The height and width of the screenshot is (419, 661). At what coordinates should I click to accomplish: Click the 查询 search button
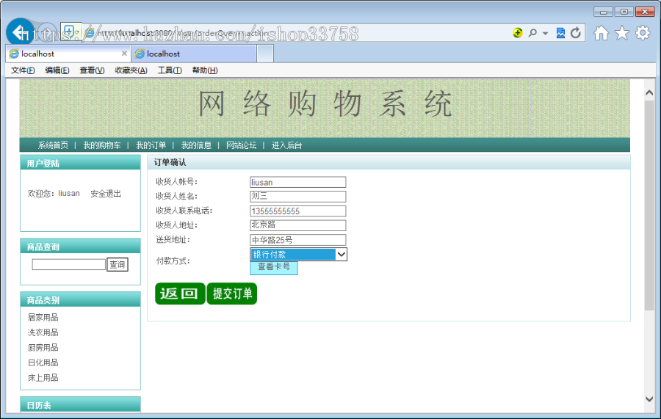pos(118,264)
